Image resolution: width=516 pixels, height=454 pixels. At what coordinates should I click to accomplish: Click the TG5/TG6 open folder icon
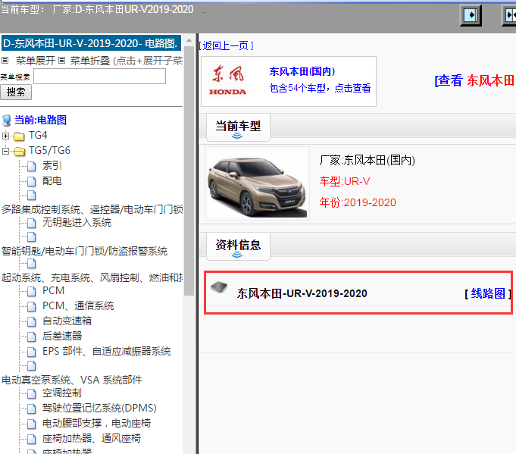pos(20,151)
